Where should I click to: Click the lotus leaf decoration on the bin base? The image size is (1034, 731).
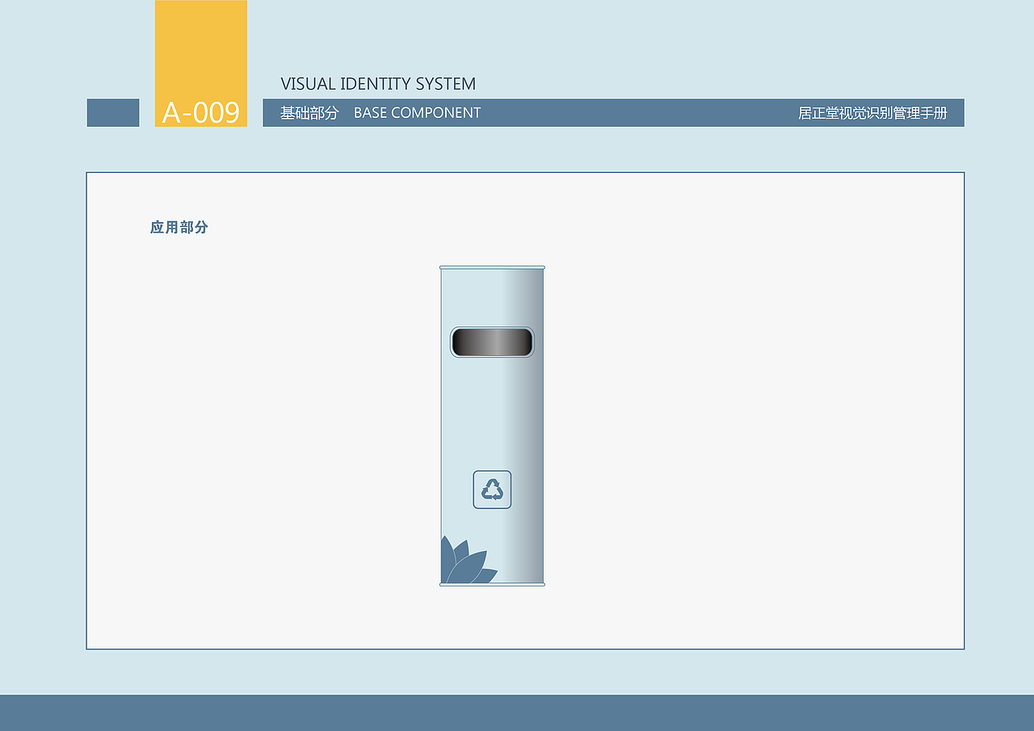469,559
